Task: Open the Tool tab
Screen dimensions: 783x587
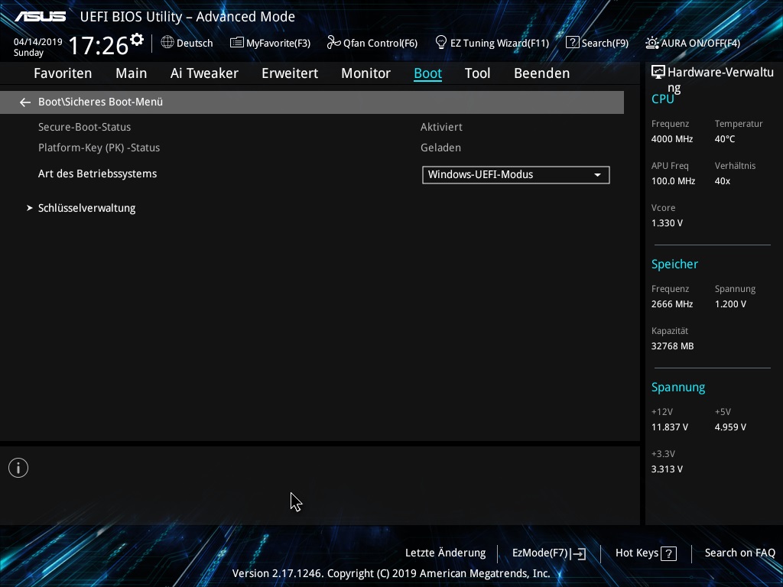Action: (x=477, y=73)
